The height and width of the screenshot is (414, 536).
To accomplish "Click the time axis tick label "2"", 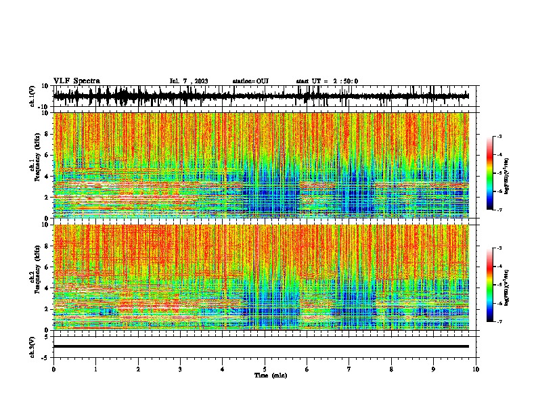I will click(138, 369).
